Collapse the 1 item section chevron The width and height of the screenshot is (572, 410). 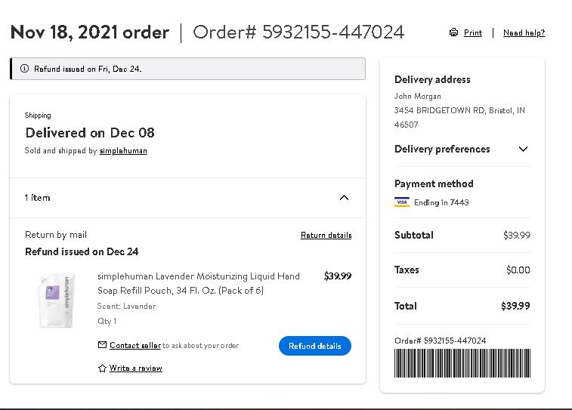[x=344, y=198]
